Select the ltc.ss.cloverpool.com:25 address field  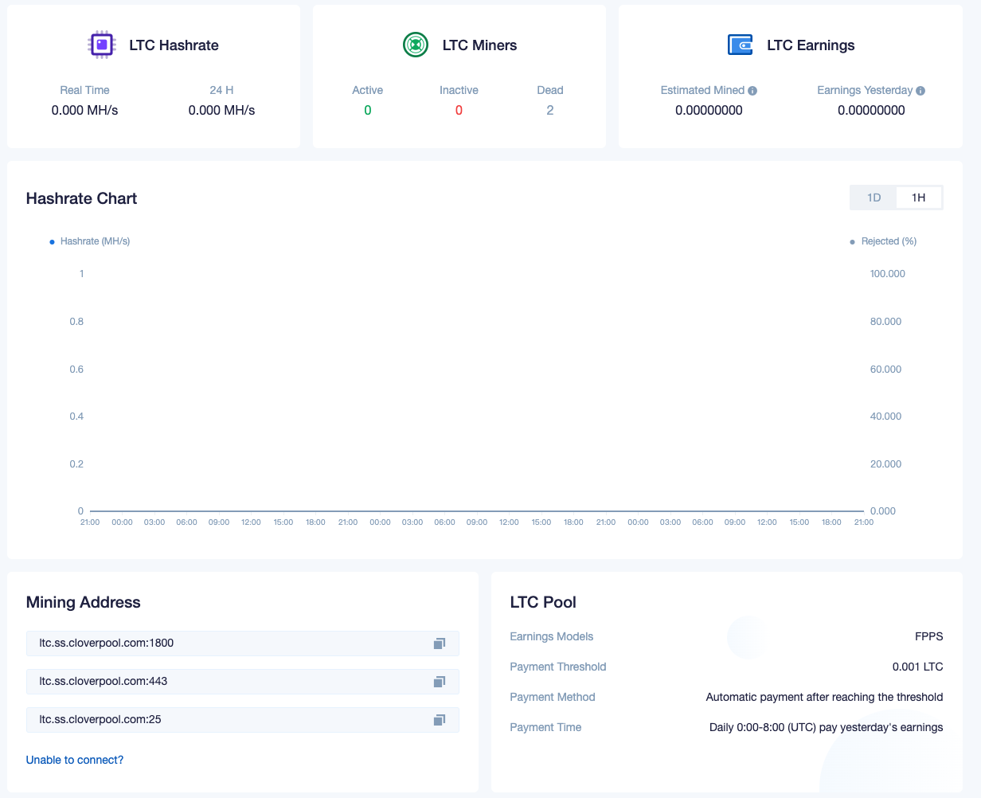tap(243, 720)
